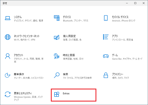The height and width of the screenshot is (105, 148).
Task: Click the マイ ファイル、アクセス許可の検索 description
Action: (77, 78)
